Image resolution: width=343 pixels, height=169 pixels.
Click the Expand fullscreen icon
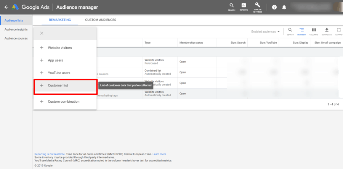point(339,31)
